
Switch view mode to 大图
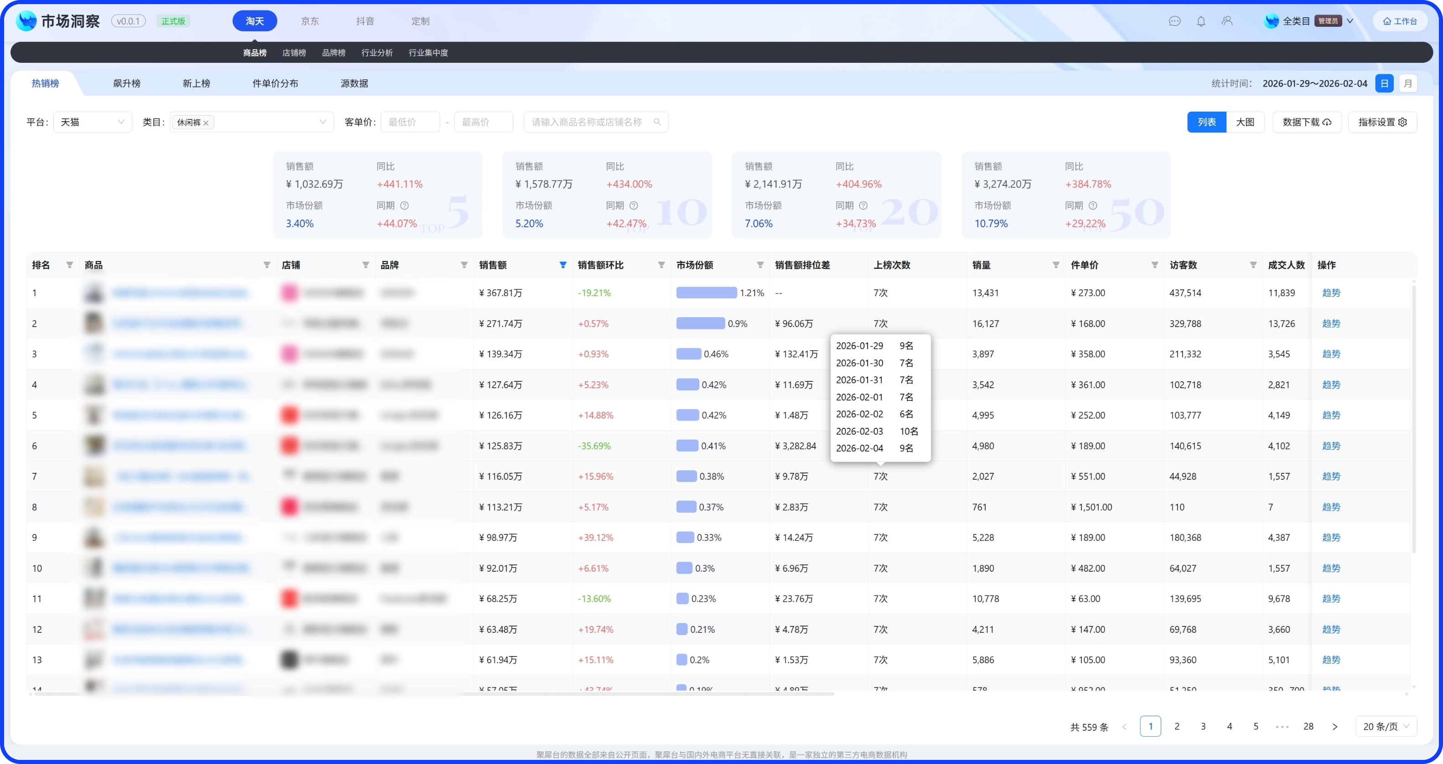coord(1245,122)
